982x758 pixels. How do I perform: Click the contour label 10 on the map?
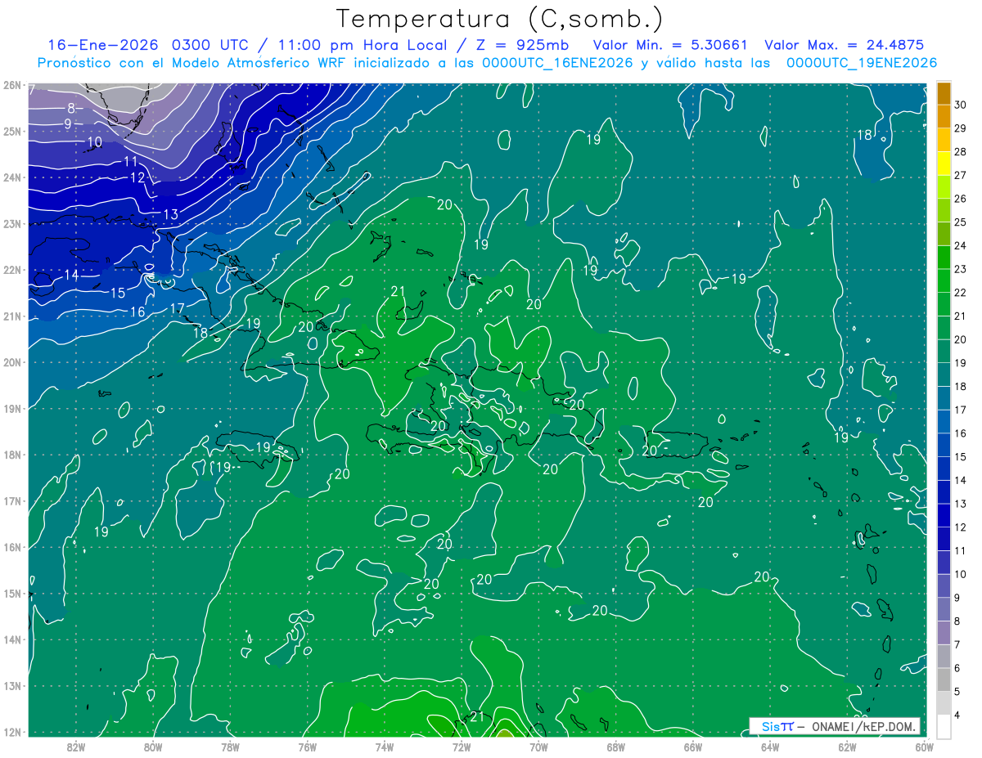[94, 142]
